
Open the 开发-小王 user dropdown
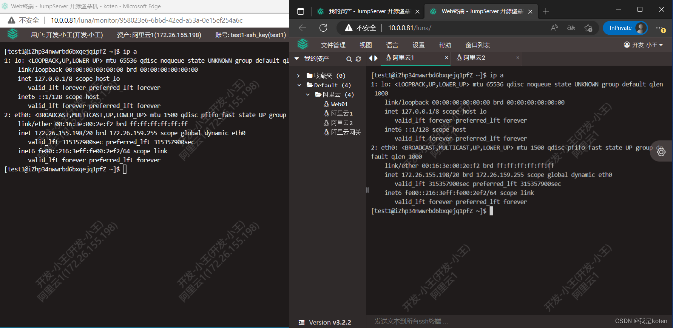coord(643,45)
